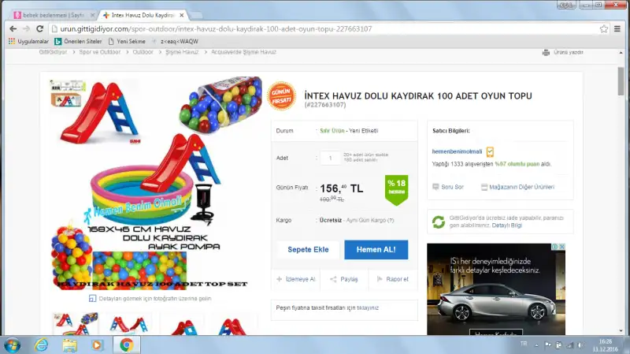Close the bebek beslenmesi tab
Screen dimensions: 630x354
[x=92, y=15]
